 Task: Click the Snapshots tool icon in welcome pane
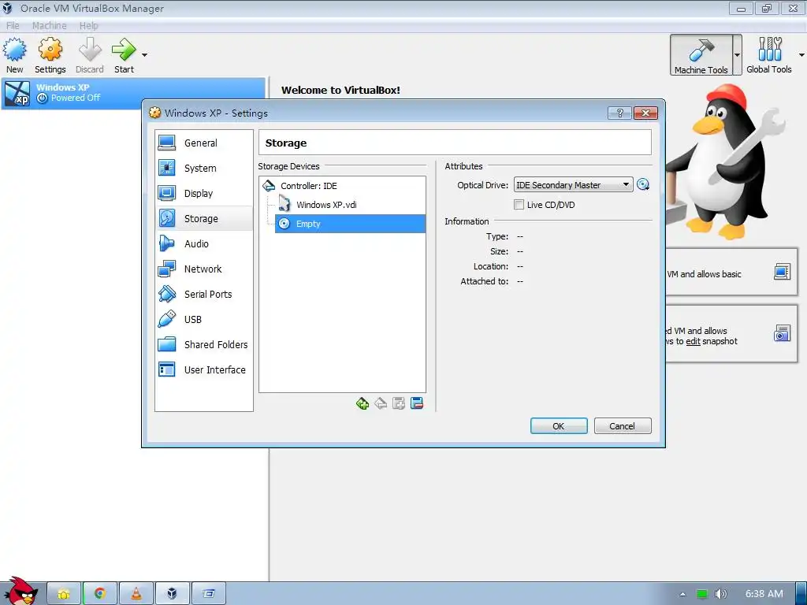782,333
